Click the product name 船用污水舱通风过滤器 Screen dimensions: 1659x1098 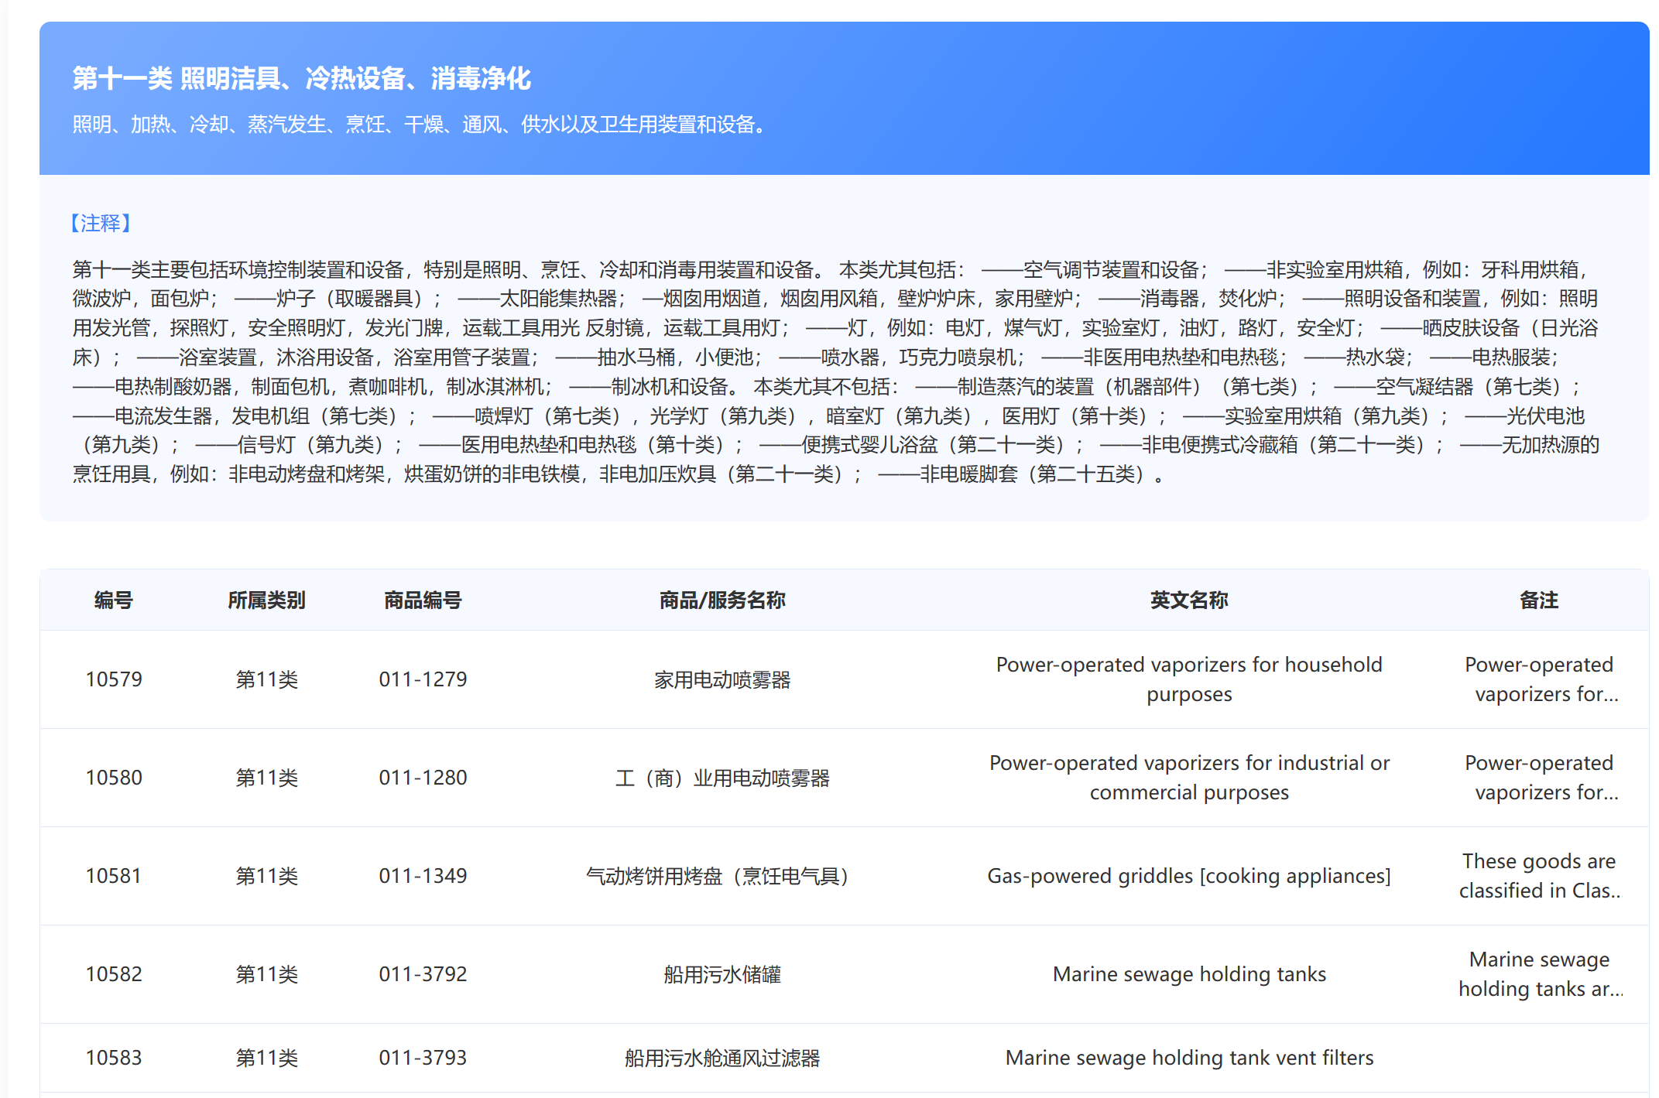tap(722, 1058)
